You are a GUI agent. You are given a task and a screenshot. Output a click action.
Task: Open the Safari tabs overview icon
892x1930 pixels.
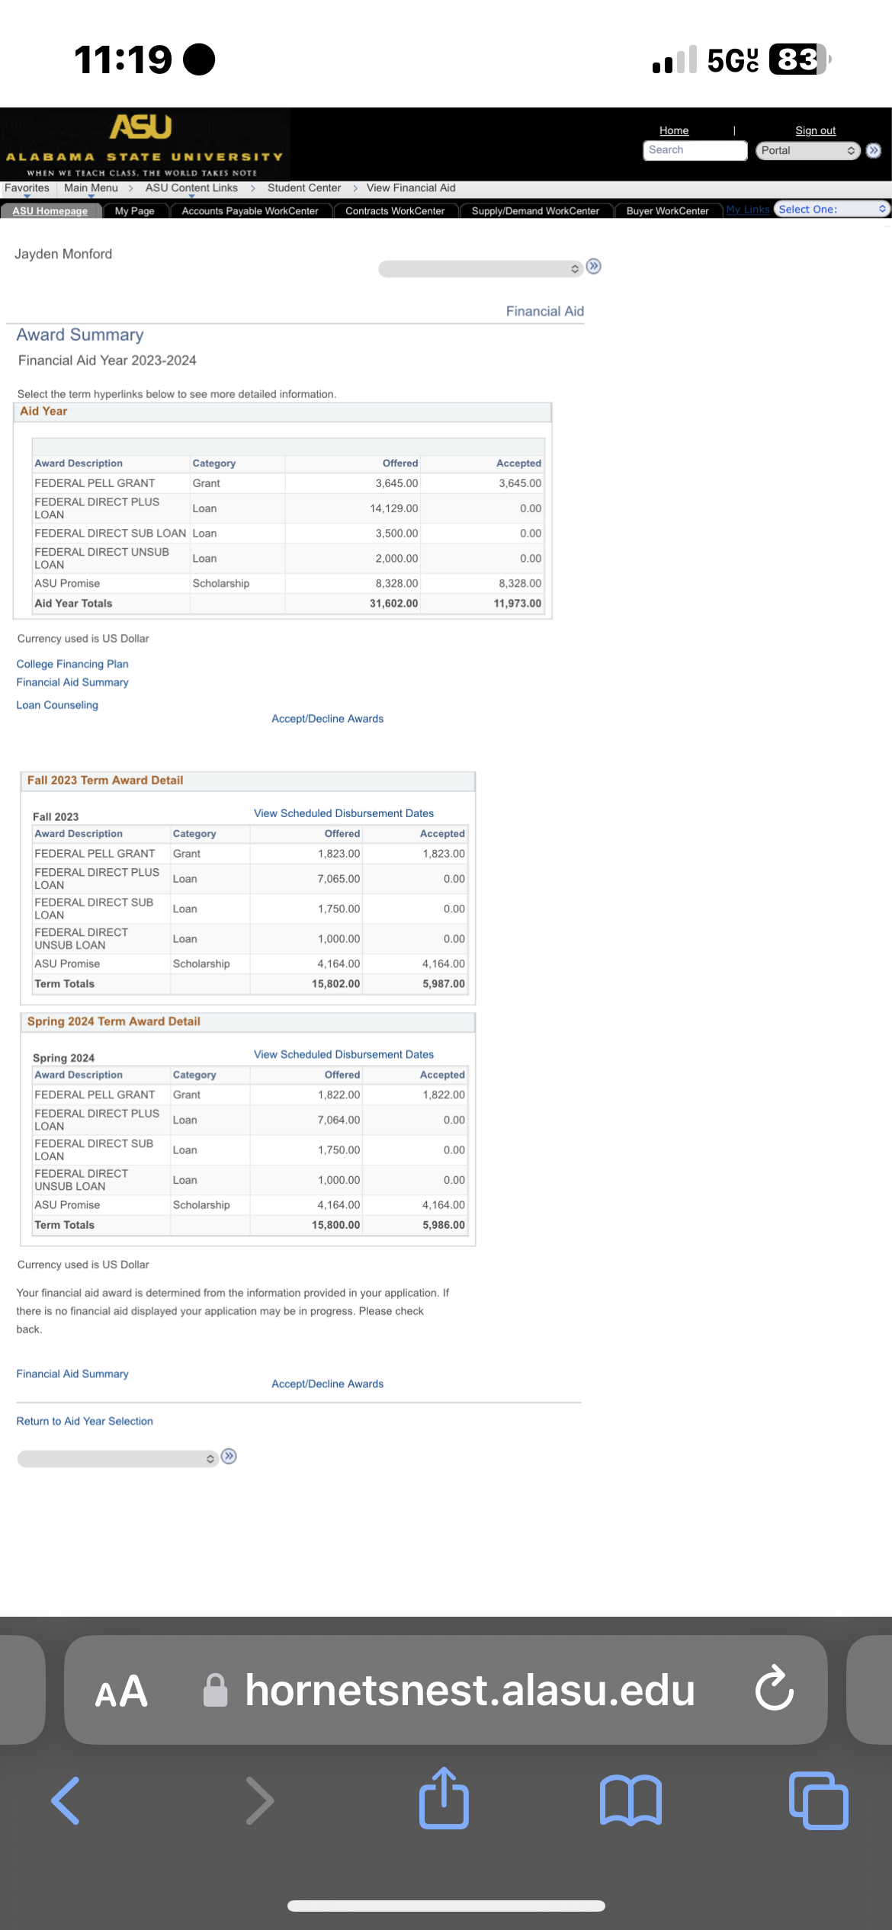coord(818,1800)
